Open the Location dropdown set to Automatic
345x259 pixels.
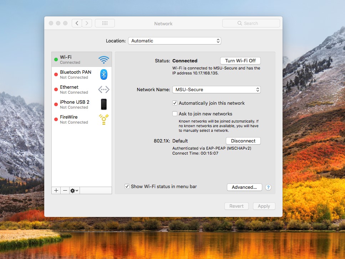(174, 41)
